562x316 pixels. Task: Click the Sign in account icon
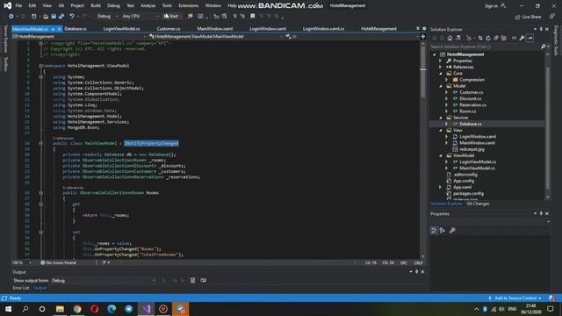click(503, 6)
